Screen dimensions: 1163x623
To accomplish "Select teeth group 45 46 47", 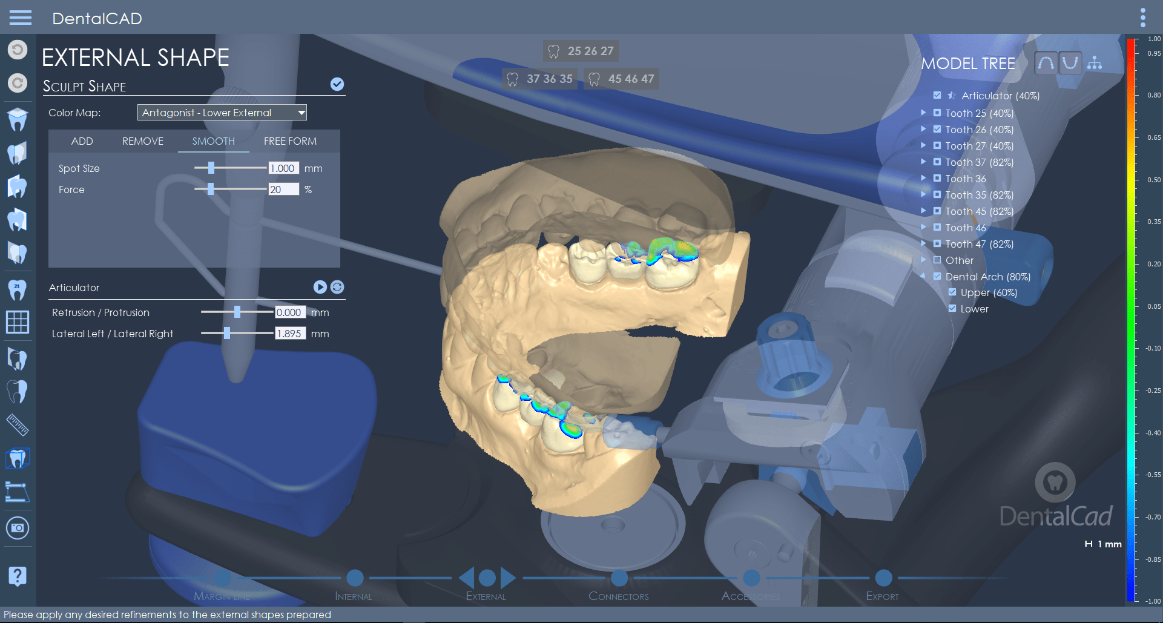I will pyautogui.click(x=621, y=79).
